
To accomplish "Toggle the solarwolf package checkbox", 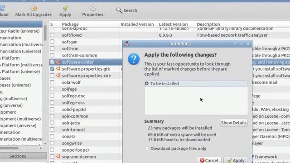I will pyautogui.click(x=52, y=82).
